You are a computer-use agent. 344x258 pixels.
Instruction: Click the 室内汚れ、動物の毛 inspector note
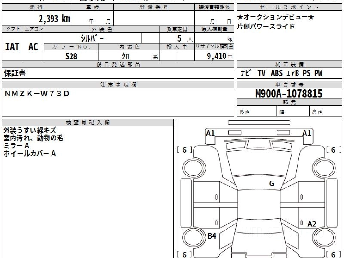(x=33, y=138)
